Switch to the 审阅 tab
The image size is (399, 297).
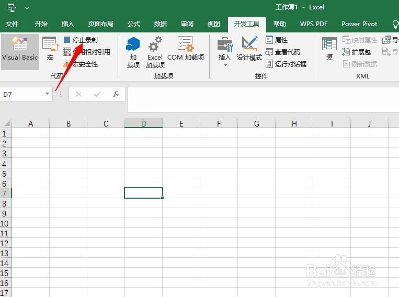187,24
